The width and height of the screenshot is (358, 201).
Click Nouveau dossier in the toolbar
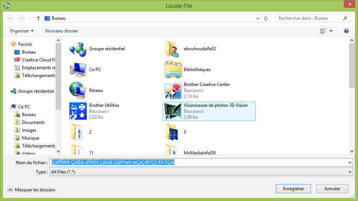62,31
